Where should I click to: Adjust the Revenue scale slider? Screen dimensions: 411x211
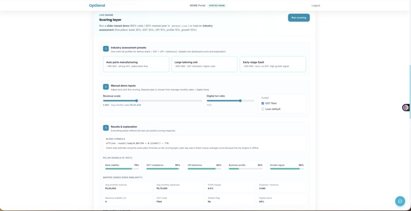tap(152, 101)
